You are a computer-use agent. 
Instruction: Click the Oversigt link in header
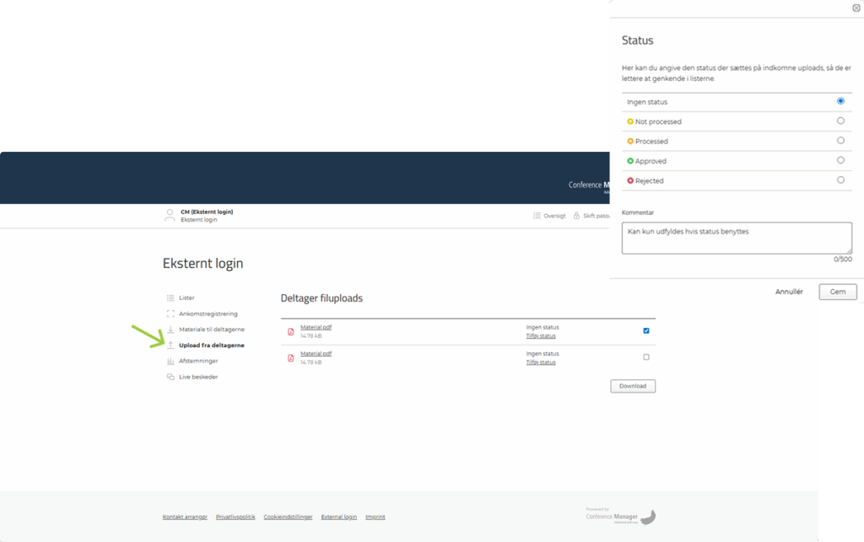point(554,216)
